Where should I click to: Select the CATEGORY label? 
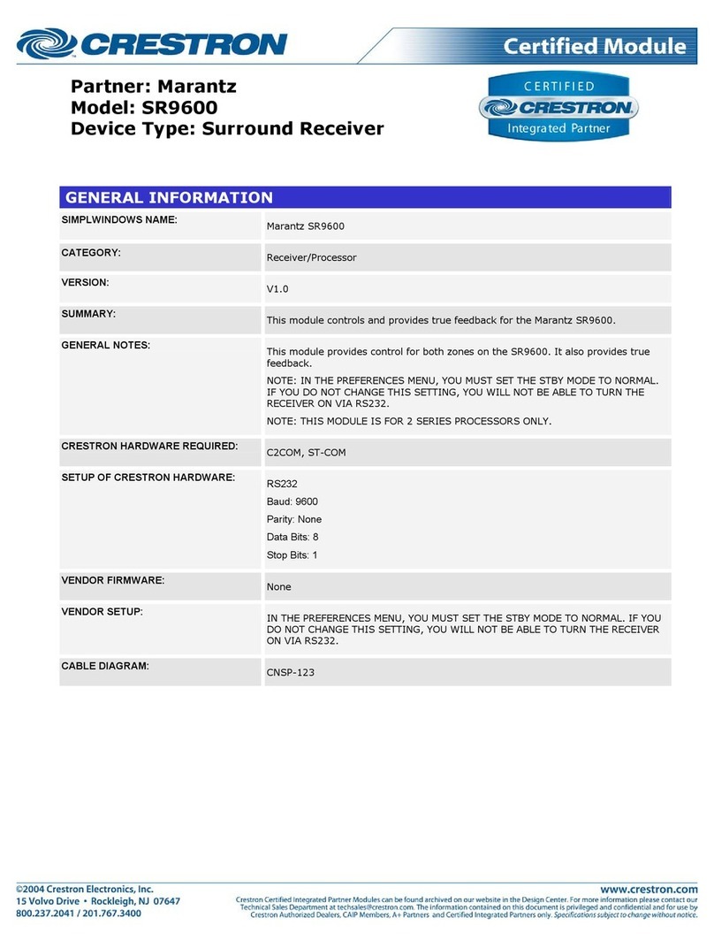[x=91, y=253]
